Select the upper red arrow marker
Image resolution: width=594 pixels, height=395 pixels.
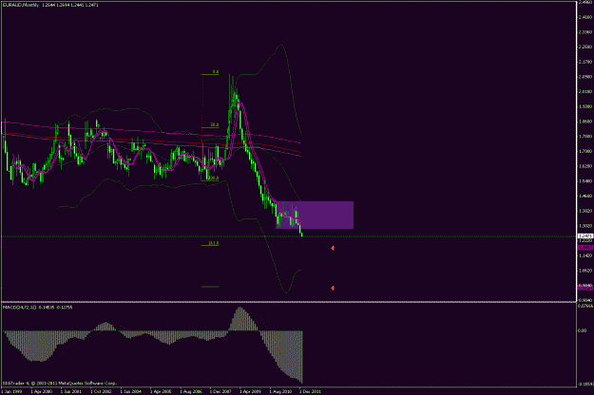333,248
